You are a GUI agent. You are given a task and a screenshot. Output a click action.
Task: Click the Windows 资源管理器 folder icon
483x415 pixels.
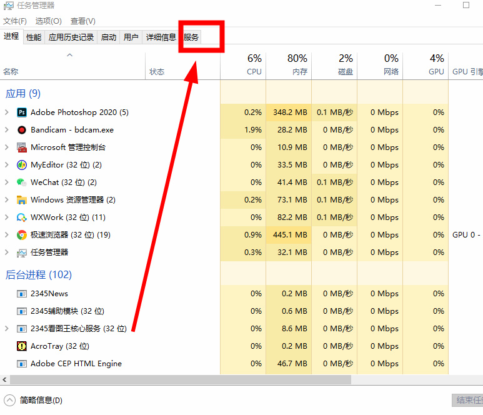pyautogui.click(x=21, y=200)
